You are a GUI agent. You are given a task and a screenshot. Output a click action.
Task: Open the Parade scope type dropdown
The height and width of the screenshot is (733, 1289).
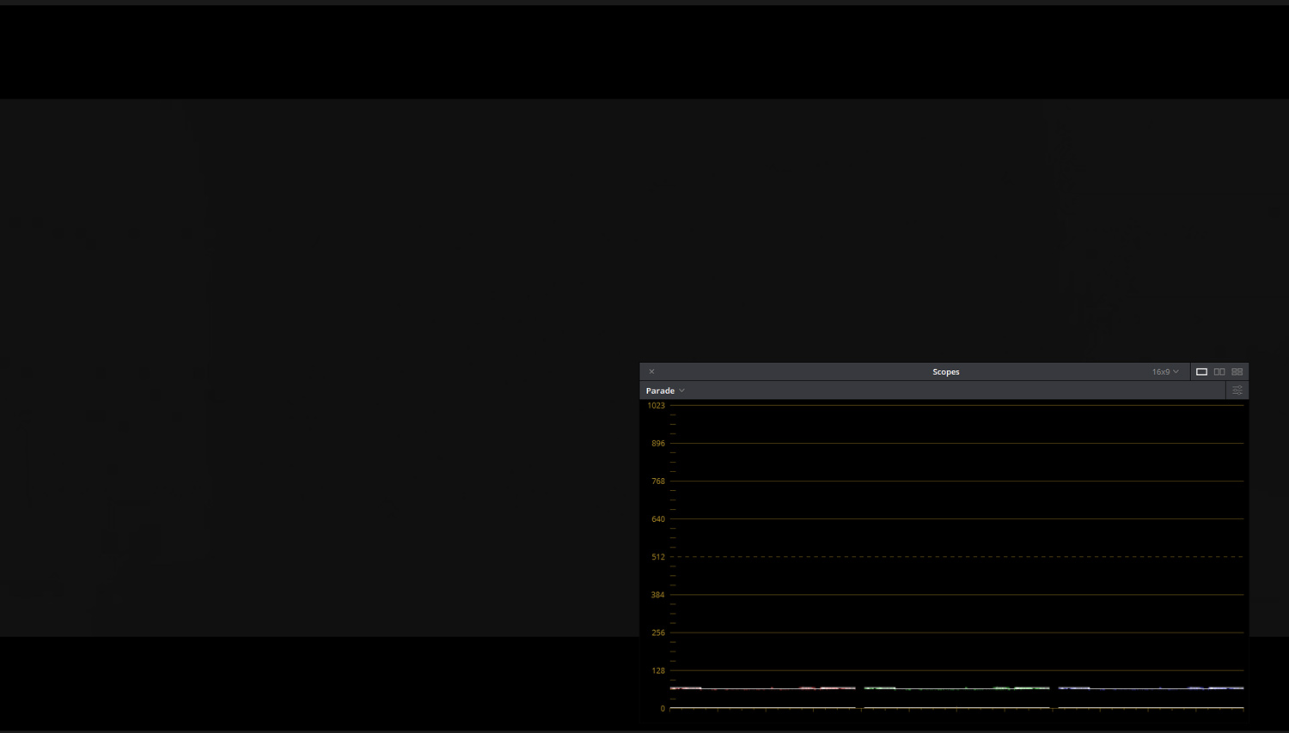point(665,391)
